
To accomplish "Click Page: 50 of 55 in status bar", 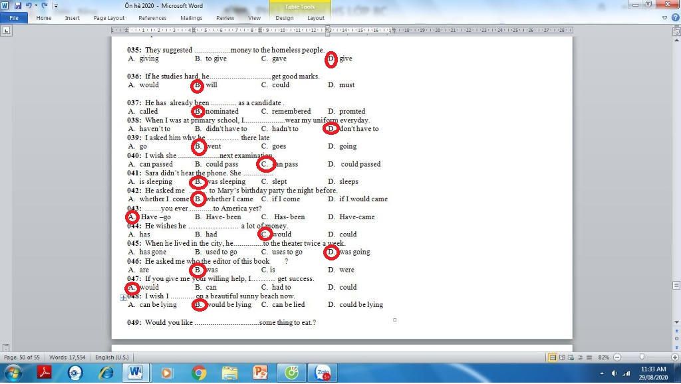I will 22,357.
